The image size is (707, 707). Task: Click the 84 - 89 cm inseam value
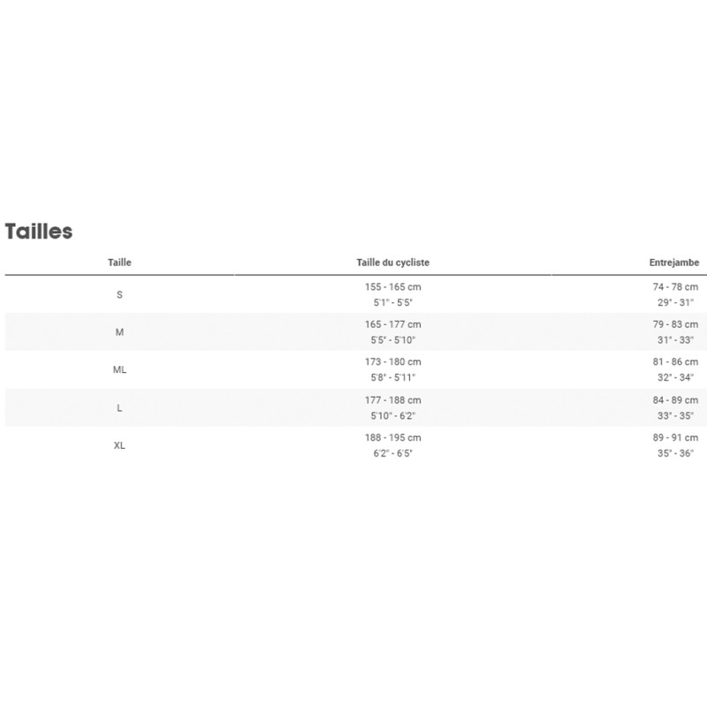click(675, 400)
